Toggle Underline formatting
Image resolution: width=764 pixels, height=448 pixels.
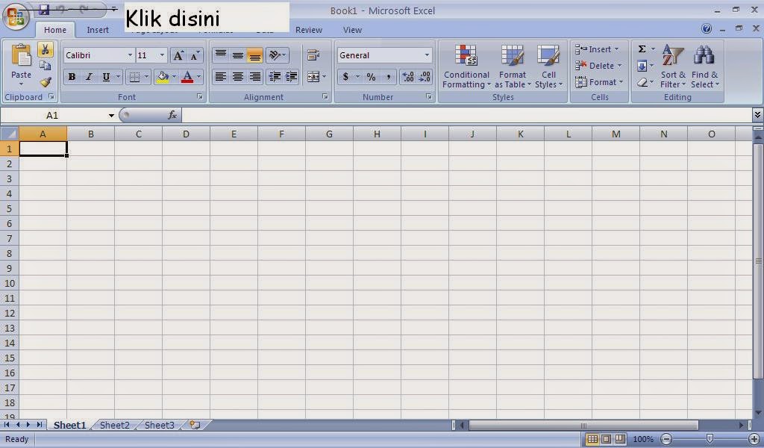click(x=106, y=77)
